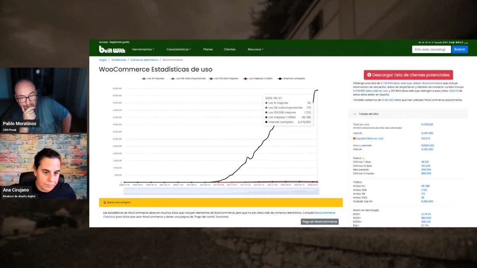This screenshot has height=268, width=477.
Task: Click Últimos 7 días value 48.301
Action: click(x=425, y=162)
